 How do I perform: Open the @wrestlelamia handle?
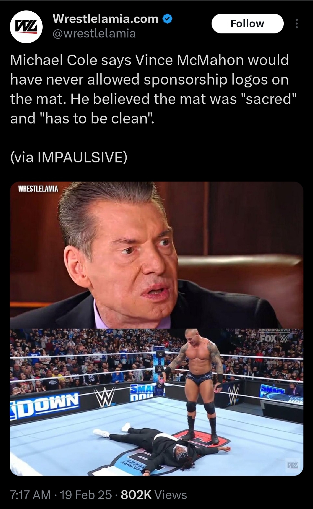94,33
